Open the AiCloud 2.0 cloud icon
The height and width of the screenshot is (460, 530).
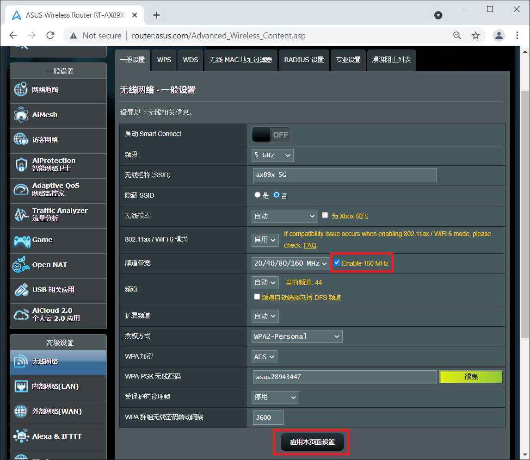(21, 315)
